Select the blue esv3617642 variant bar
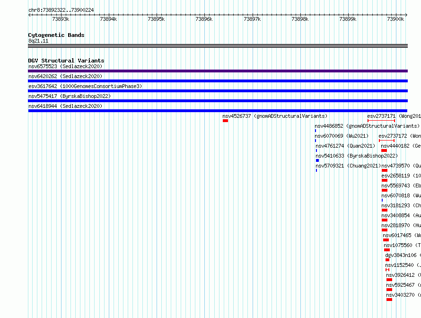This screenshot has height=318, width=421. [x=218, y=91]
